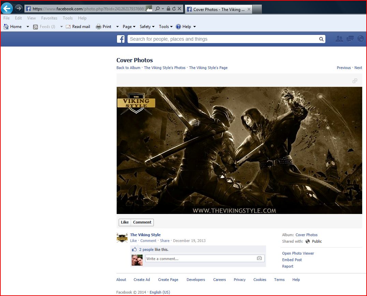Open the Cover Photos album link
Screen dimensions: 367x296
pyautogui.click(x=306, y=235)
